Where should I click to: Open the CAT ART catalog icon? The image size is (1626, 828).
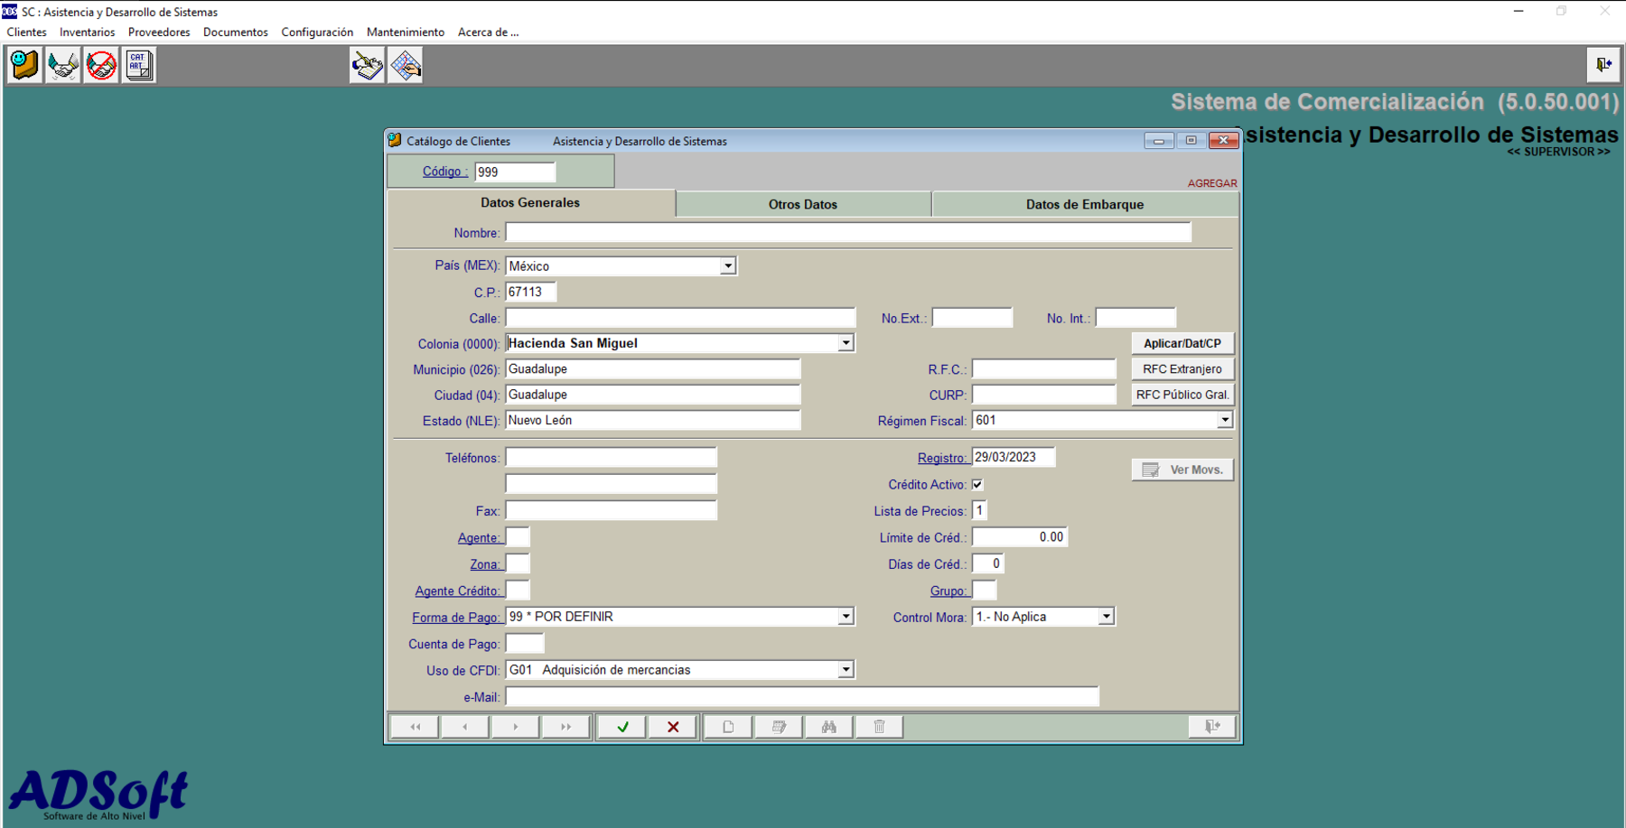[139, 65]
